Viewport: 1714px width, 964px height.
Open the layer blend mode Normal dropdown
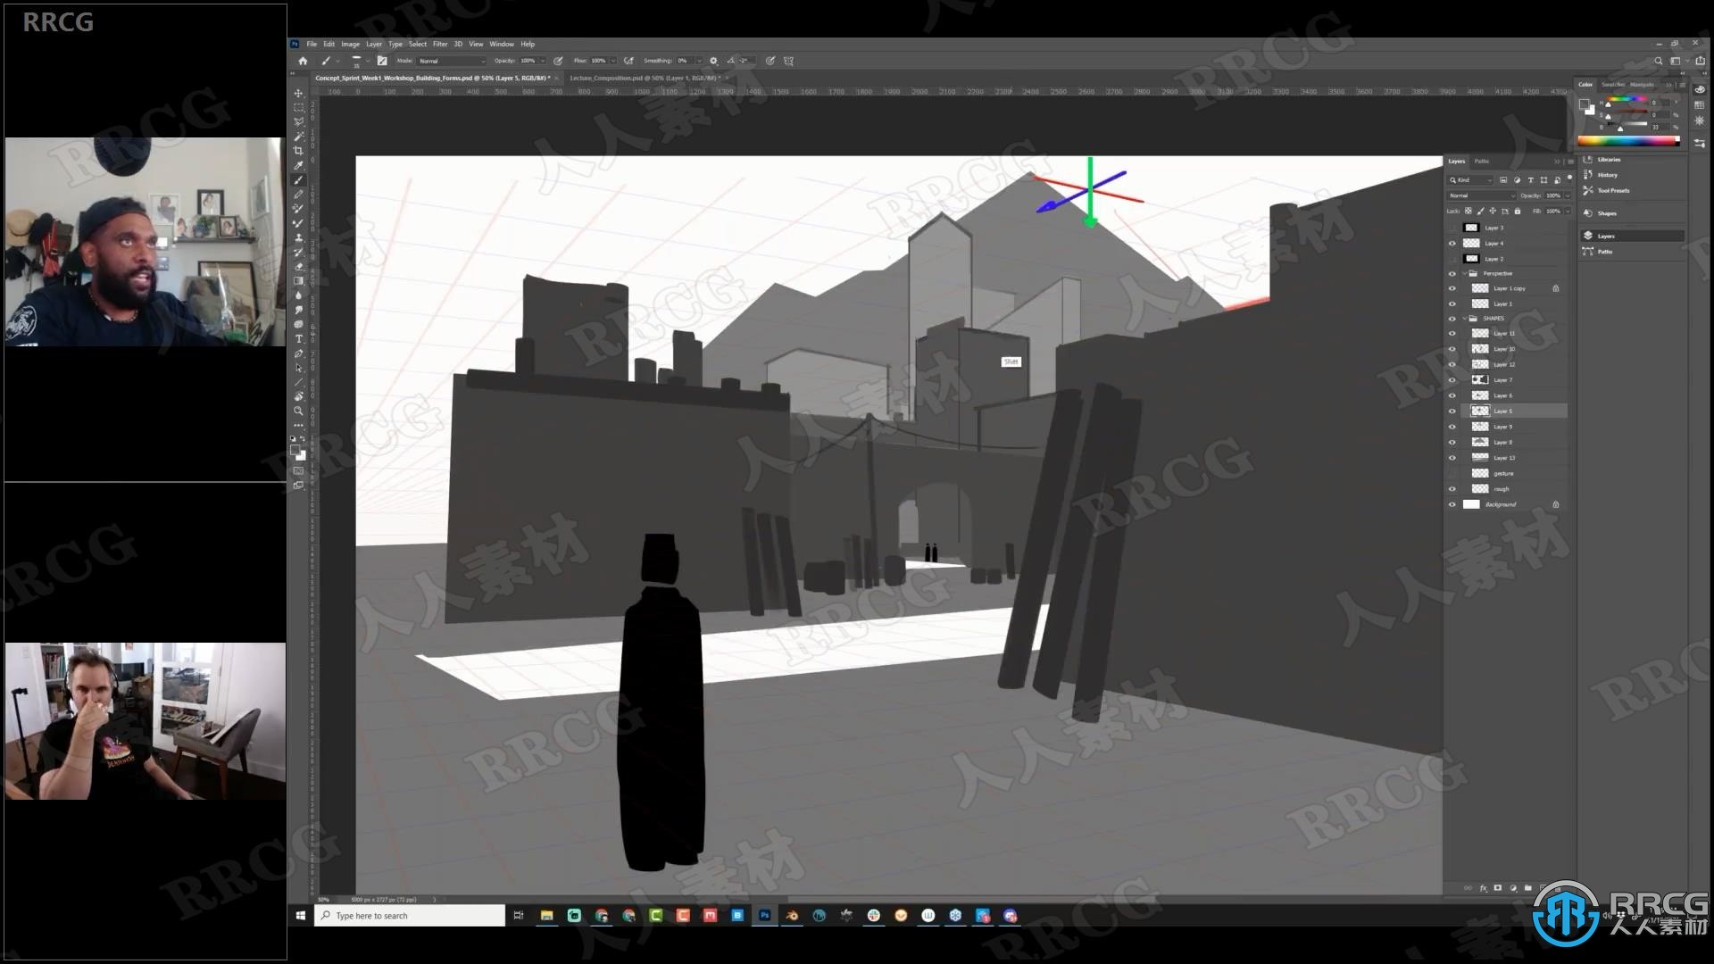click(x=1482, y=195)
